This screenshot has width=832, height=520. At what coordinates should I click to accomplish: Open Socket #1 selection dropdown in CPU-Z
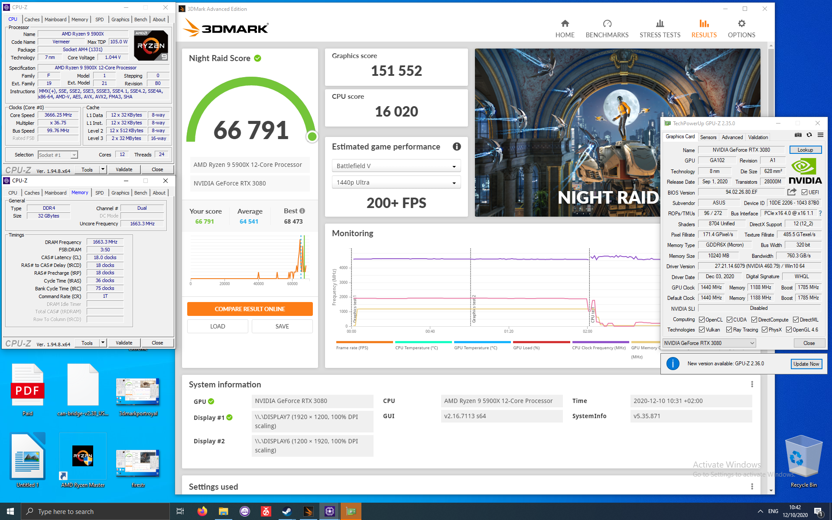pos(58,155)
